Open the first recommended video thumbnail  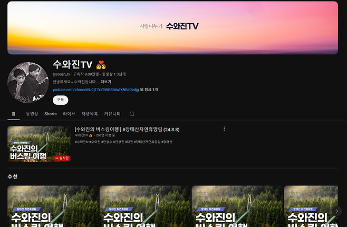[53, 206]
